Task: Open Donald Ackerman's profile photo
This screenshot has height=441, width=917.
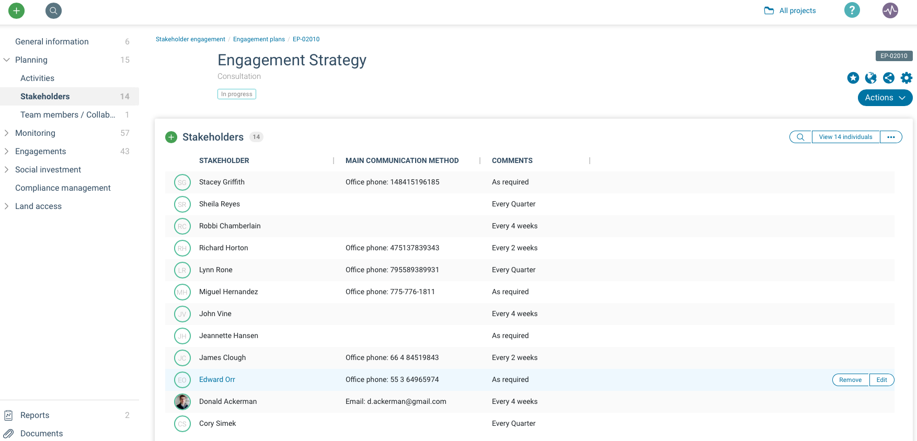Action: tap(182, 402)
